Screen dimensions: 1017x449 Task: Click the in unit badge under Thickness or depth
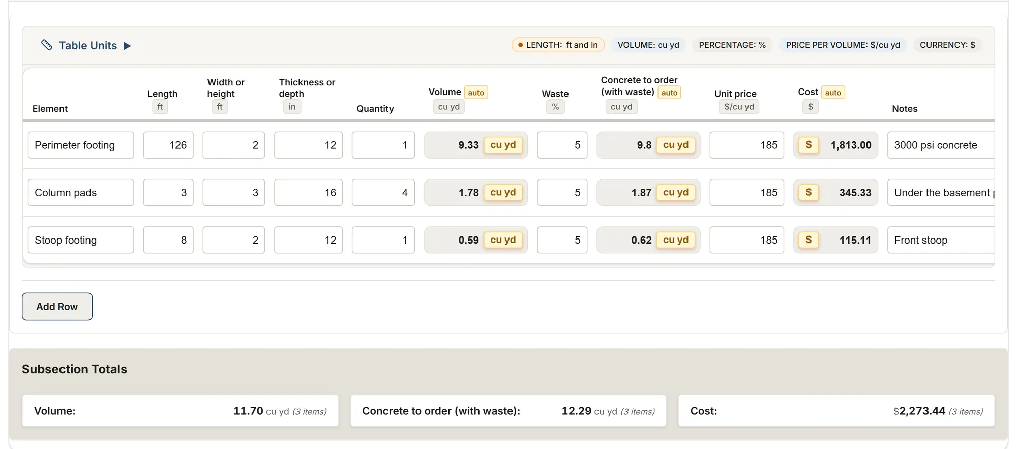[292, 107]
